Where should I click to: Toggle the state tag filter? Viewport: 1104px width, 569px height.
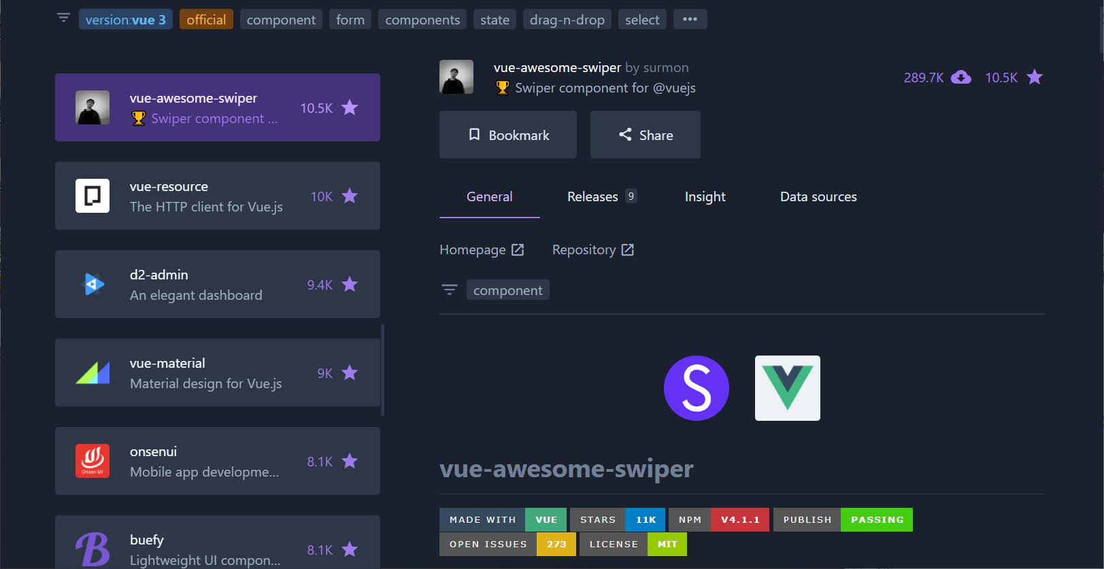click(x=495, y=20)
